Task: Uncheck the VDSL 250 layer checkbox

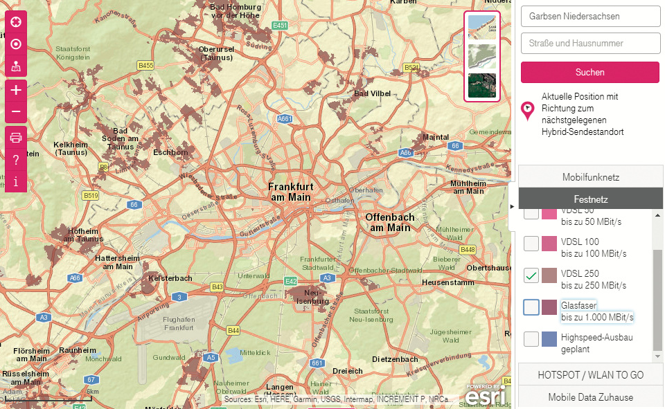Action: (531, 275)
